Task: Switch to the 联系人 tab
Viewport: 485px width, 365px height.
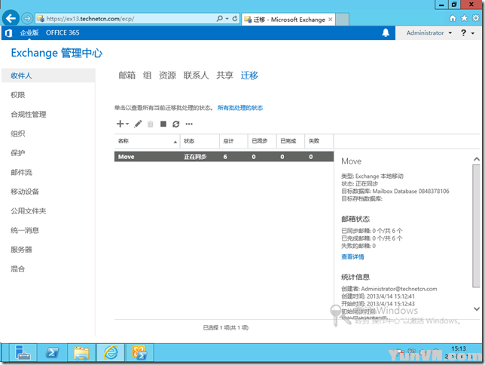Action: [x=196, y=75]
